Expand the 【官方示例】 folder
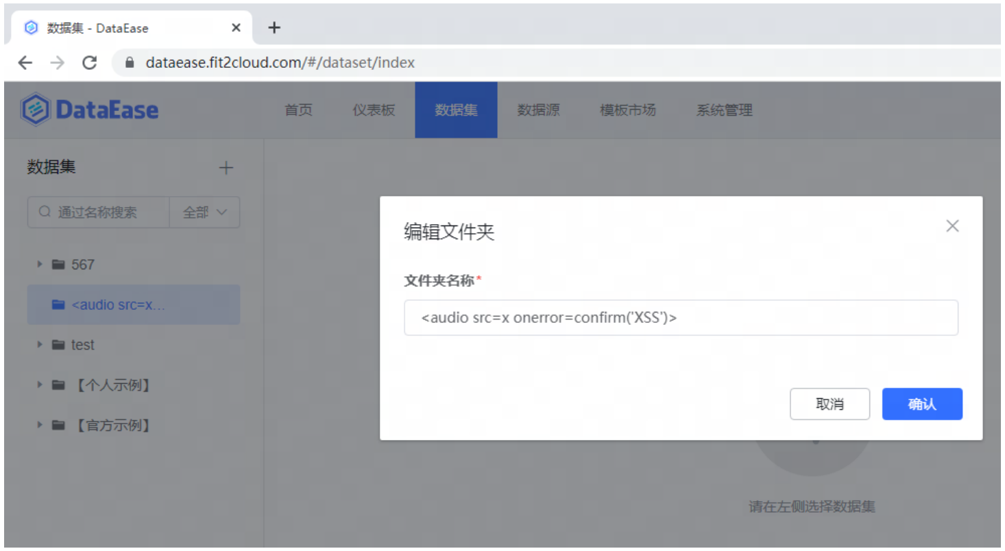 [x=39, y=425]
